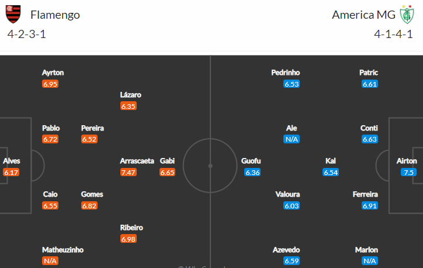423x268 pixels.
Task: Click Alves's 6.17 rating badge
Action: [11, 173]
